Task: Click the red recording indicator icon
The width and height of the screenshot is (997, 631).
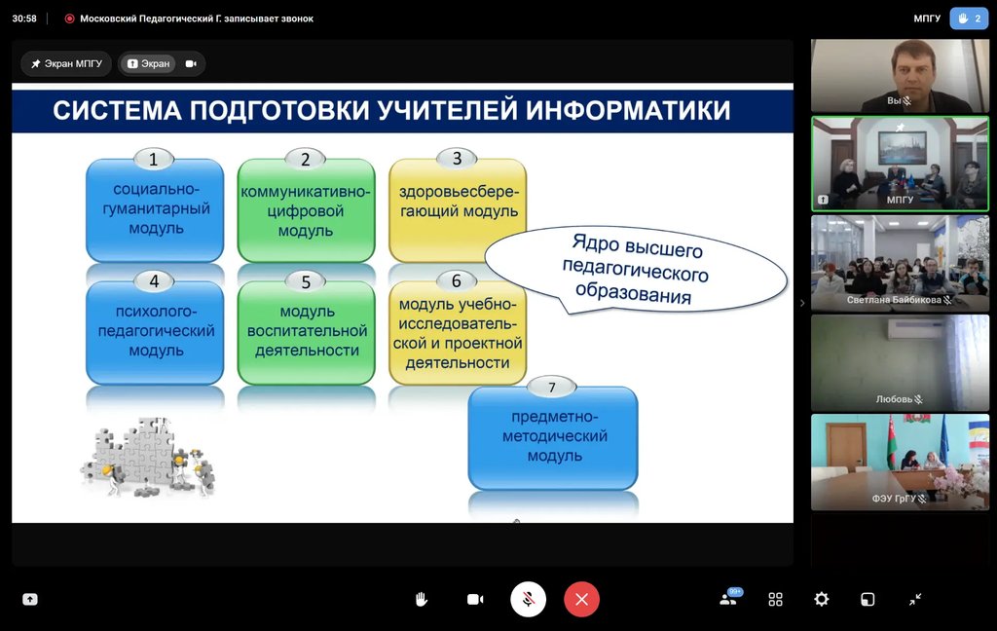Action: (69, 19)
